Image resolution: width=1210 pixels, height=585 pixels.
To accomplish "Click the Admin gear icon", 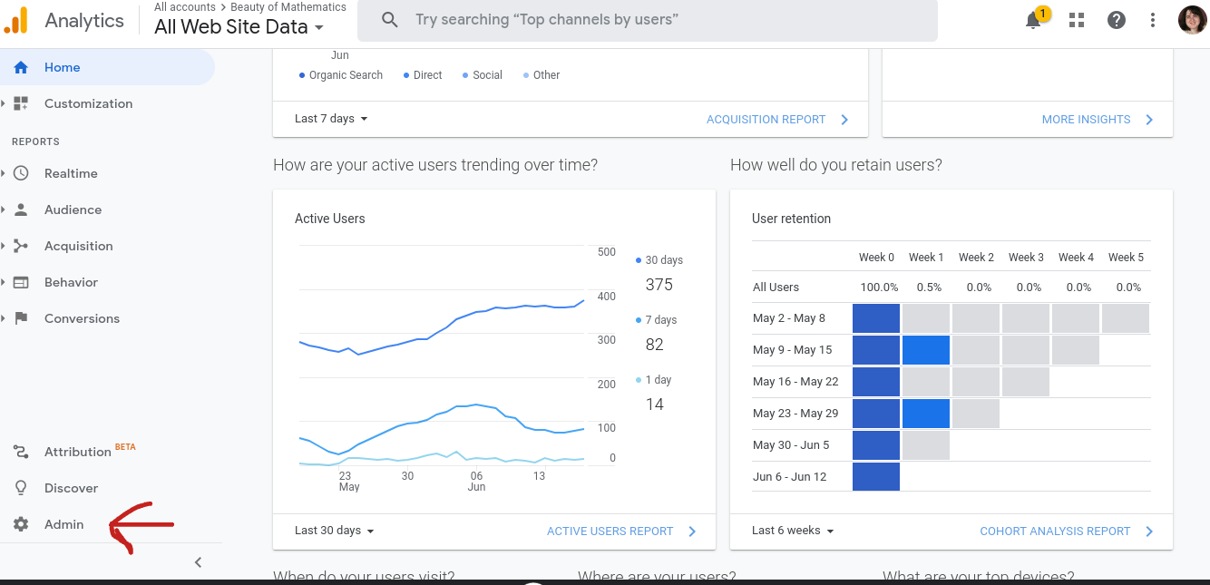I will pyautogui.click(x=21, y=524).
